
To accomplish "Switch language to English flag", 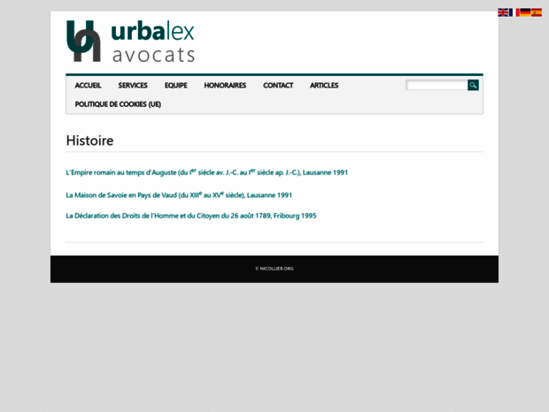I will click(503, 12).
